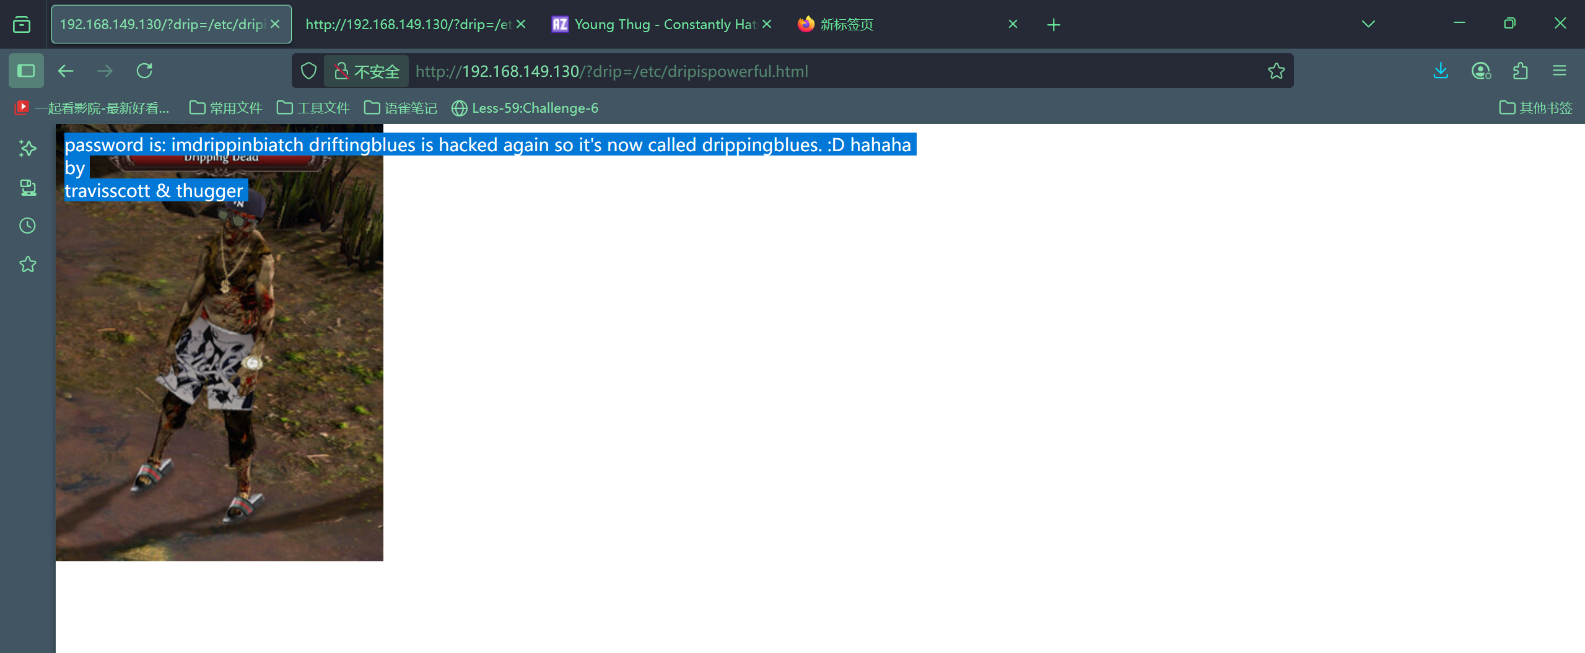The height and width of the screenshot is (653, 1585).
Task: Minimize the browser window
Action: pyautogui.click(x=1459, y=23)
